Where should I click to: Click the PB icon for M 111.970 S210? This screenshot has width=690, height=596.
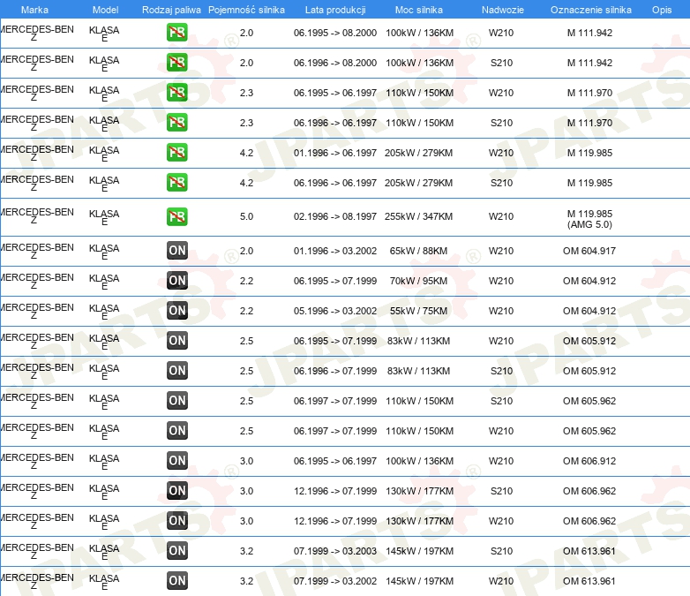(176, 123)
